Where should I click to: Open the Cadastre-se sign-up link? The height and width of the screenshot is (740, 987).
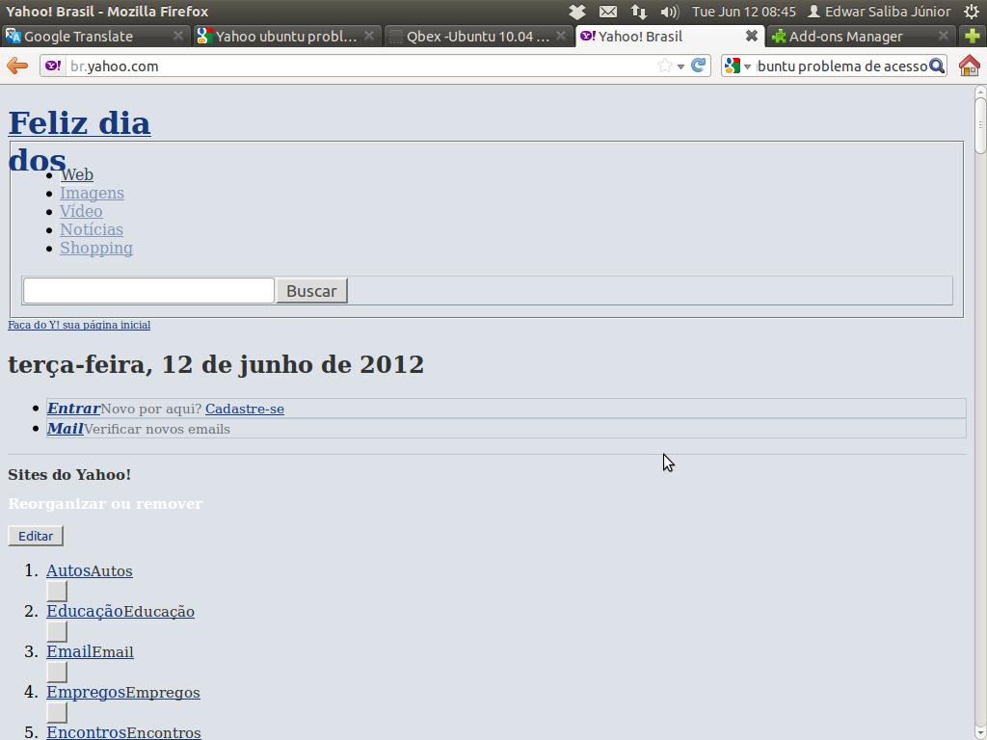(x=245, y=409)
